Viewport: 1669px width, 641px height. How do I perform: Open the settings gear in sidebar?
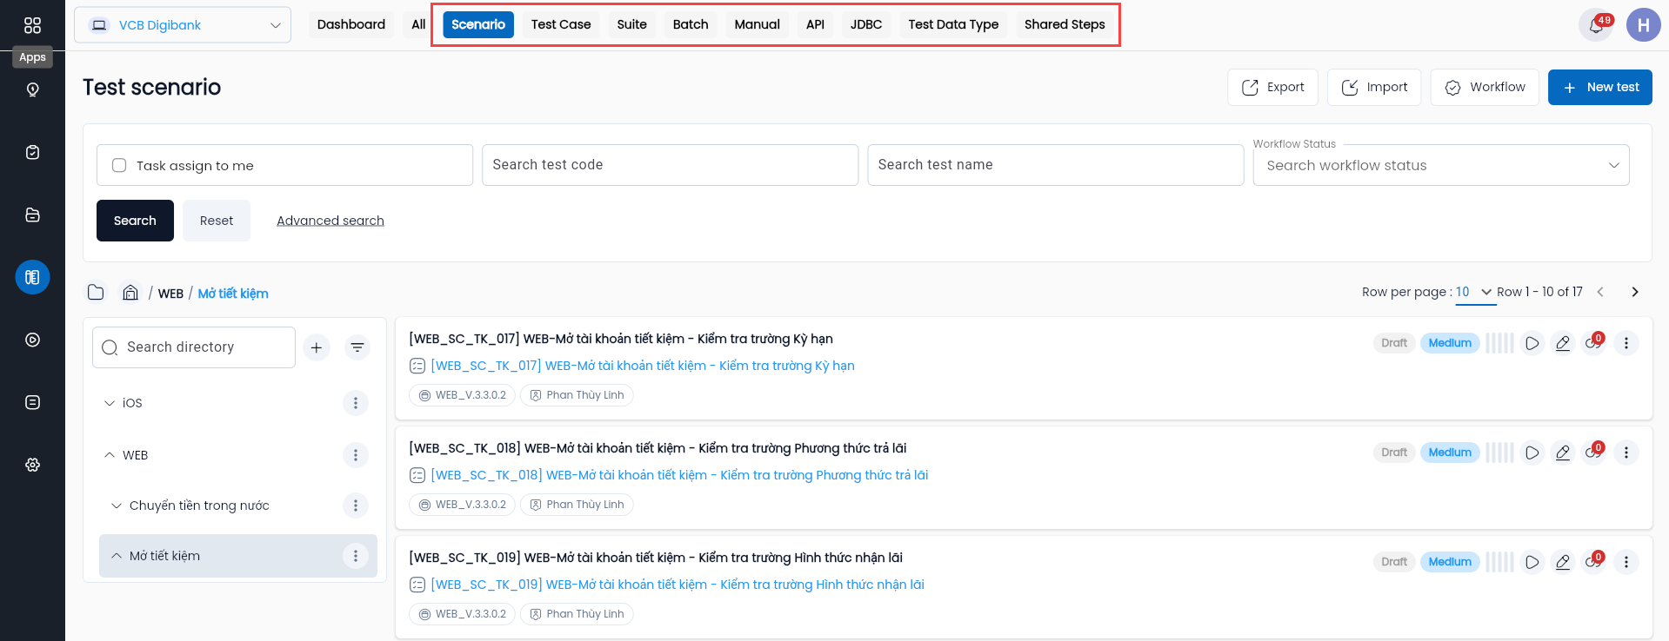[32, 465]
